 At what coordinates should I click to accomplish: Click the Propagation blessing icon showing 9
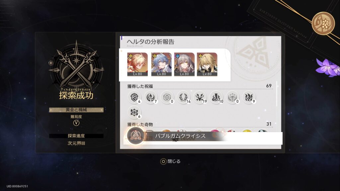(x=249, y=97)
